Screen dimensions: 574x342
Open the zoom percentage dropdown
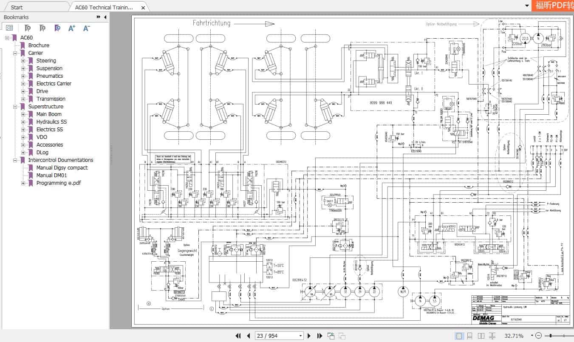click(532, 336)
